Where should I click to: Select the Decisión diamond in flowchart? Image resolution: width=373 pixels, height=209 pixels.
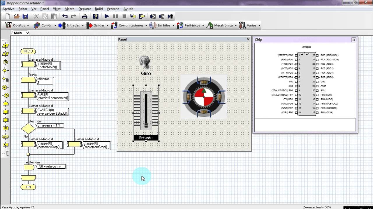tap(28, 128)
